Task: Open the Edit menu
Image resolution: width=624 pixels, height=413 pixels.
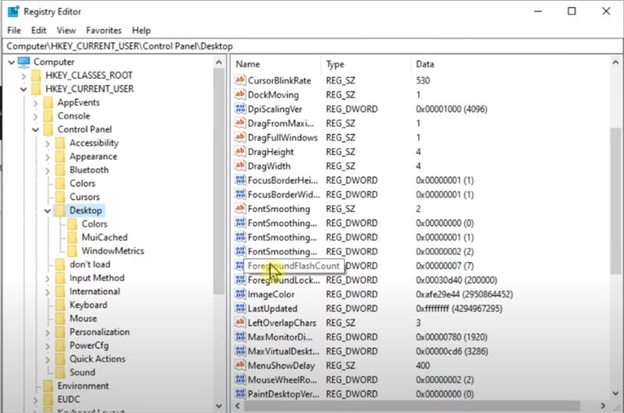Action: (38, 30)
